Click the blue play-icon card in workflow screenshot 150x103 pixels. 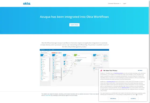[65, 55]
